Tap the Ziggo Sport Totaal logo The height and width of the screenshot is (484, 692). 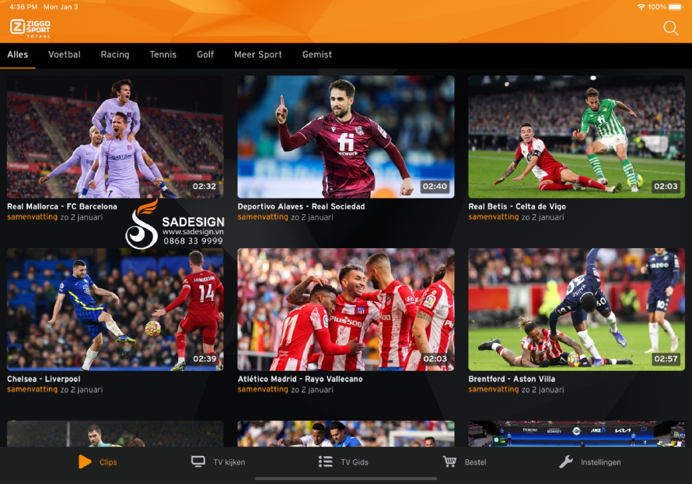click(x=30, y=29)
